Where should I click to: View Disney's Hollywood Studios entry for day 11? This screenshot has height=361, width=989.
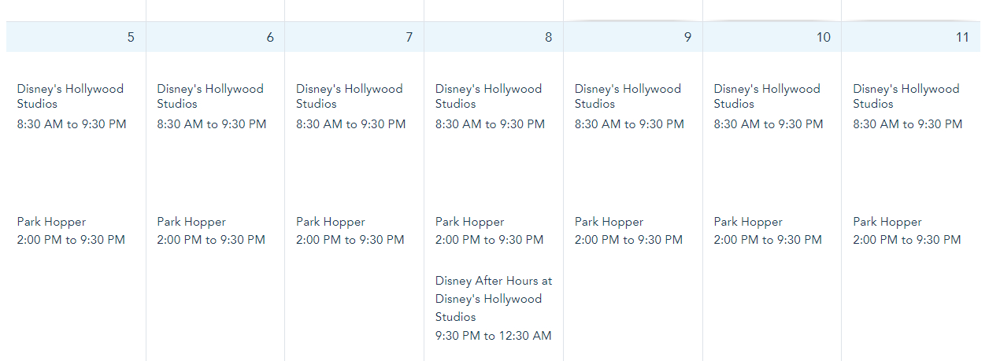coord(906,96)
